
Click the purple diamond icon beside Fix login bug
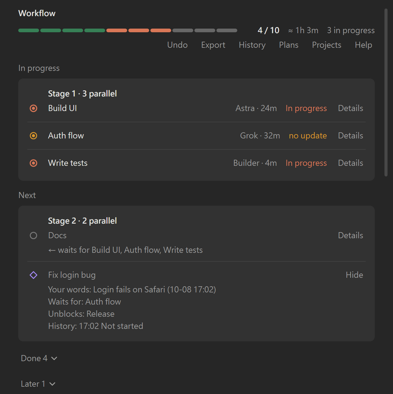pyautogui.click(x=33, y=275)
